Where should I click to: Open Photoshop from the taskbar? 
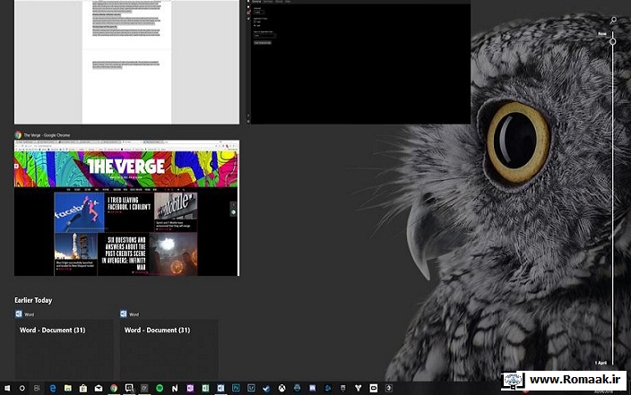pyautogui.click(x=236, y=388)
